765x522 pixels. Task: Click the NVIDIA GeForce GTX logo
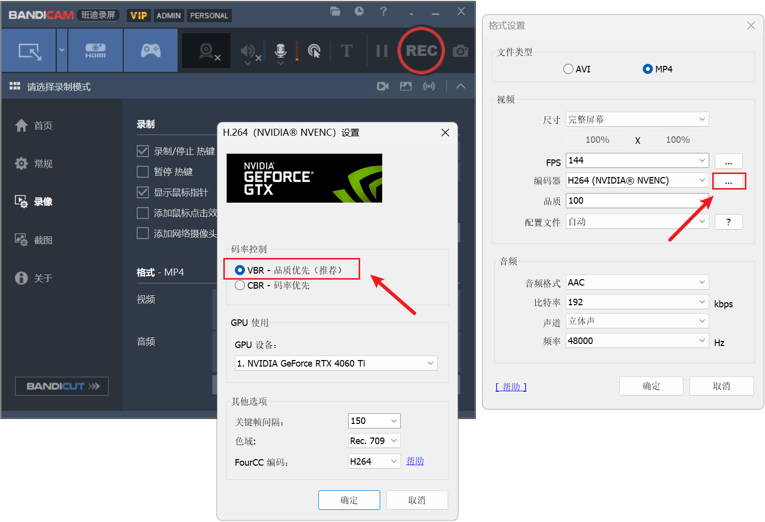(x=304, y=178)
